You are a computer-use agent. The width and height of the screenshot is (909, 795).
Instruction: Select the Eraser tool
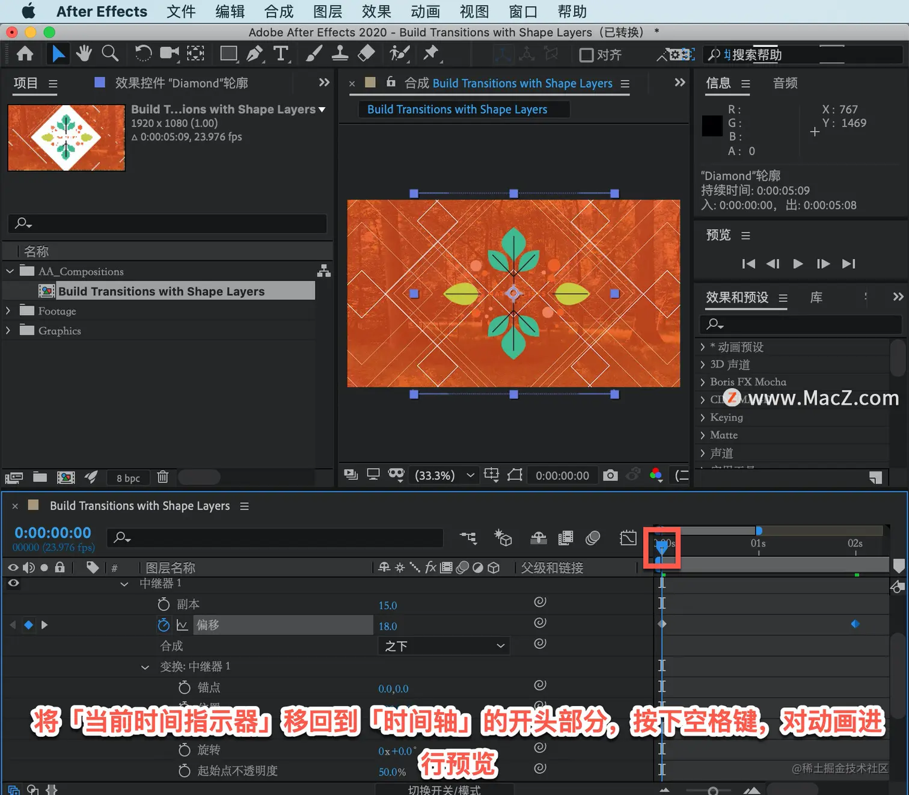pos(366,54)
